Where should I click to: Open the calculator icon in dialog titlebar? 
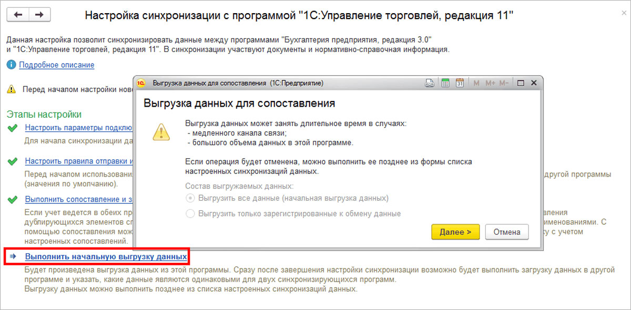point(445,83)
